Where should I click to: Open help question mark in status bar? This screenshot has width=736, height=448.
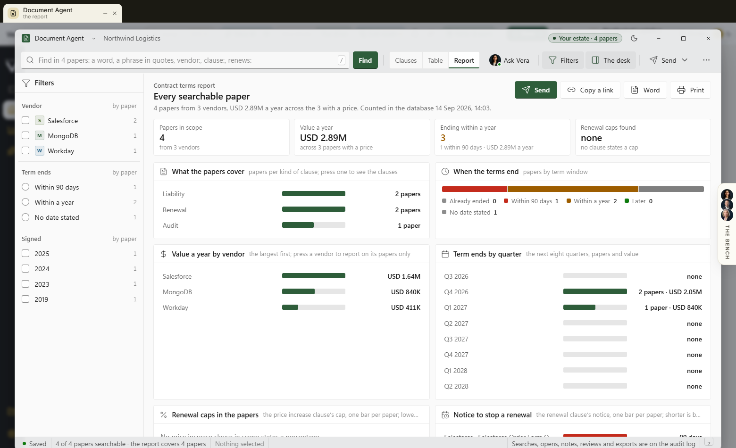(709, 443)
